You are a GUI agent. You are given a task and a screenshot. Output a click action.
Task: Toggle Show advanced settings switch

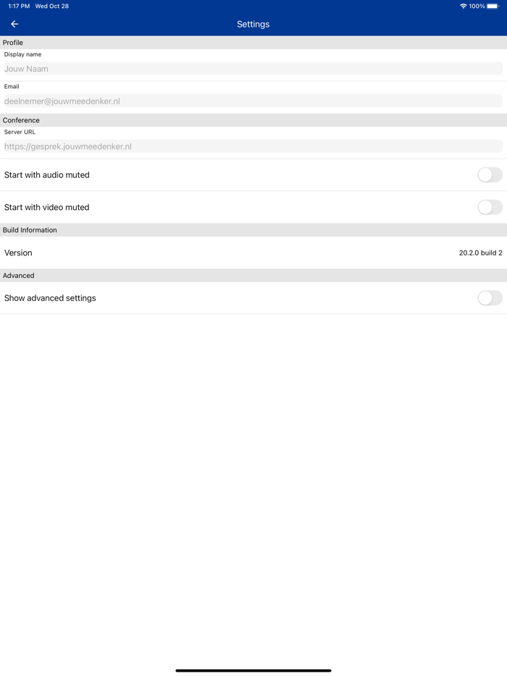coord(490,298)
